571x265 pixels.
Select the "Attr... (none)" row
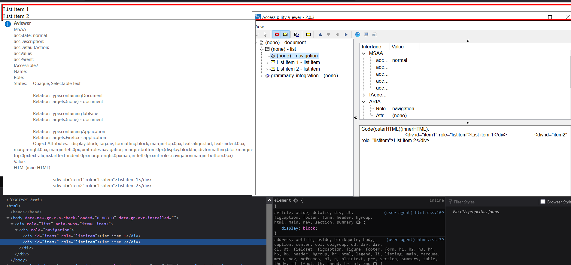pos(391,116)
